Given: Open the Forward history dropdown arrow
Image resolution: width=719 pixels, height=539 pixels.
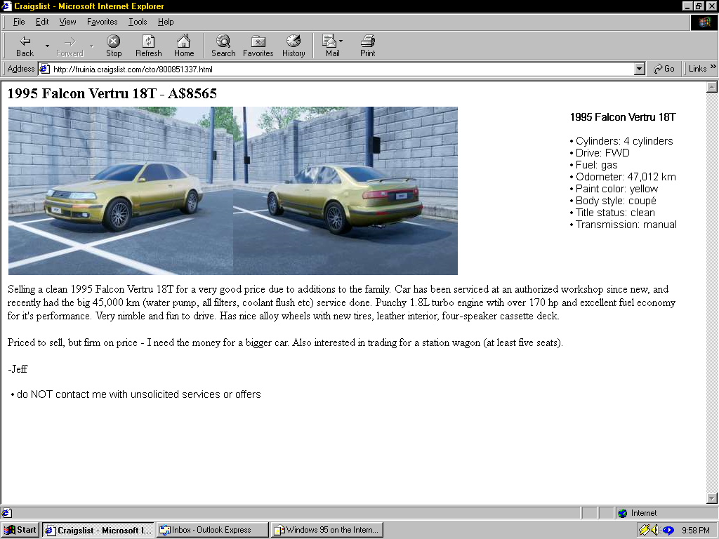Looking at the screenshot, I should [92, 46].
